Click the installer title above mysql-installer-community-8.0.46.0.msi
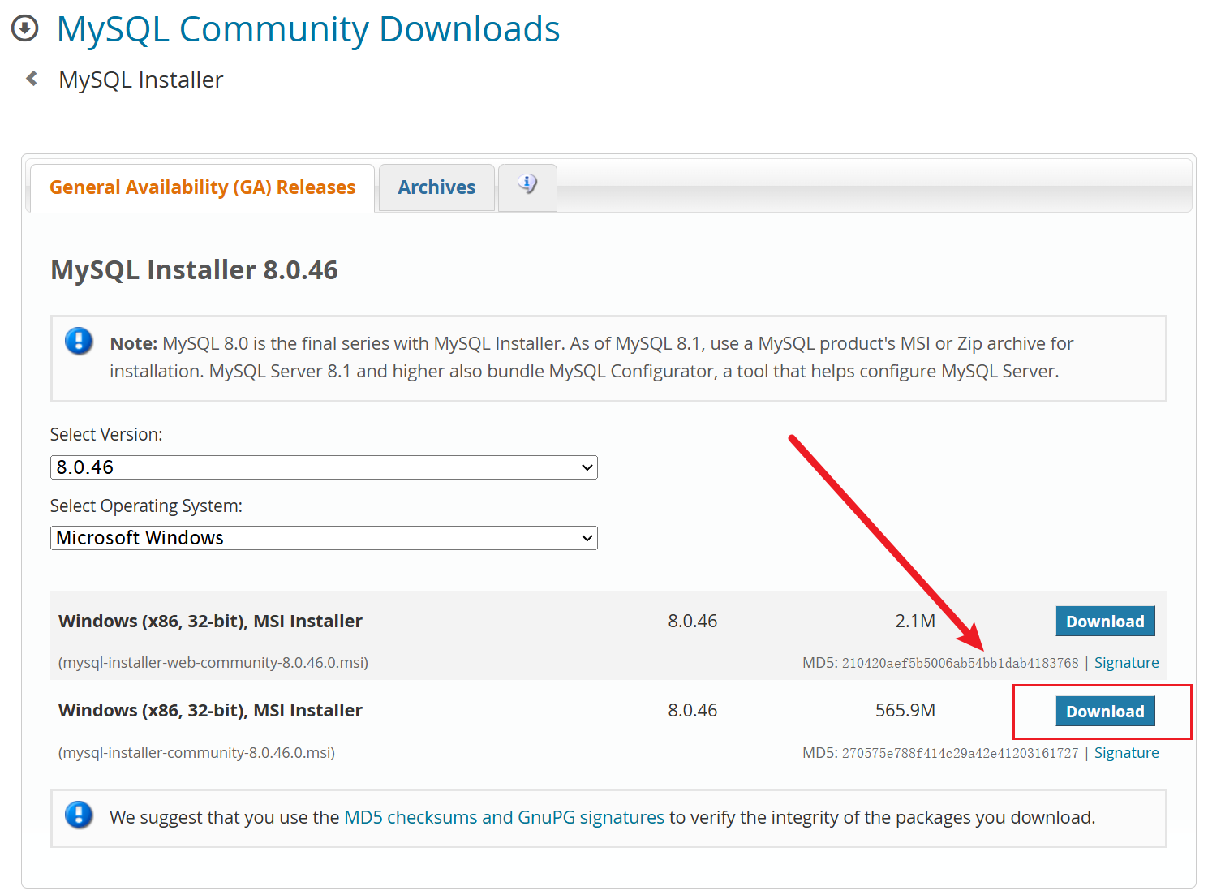1208x895 pixels. pyautogui.click(x=210, y=710)
